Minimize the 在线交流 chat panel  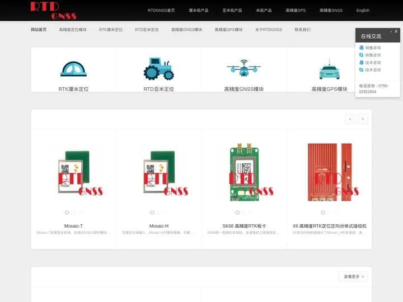click(x=391, y=31)
